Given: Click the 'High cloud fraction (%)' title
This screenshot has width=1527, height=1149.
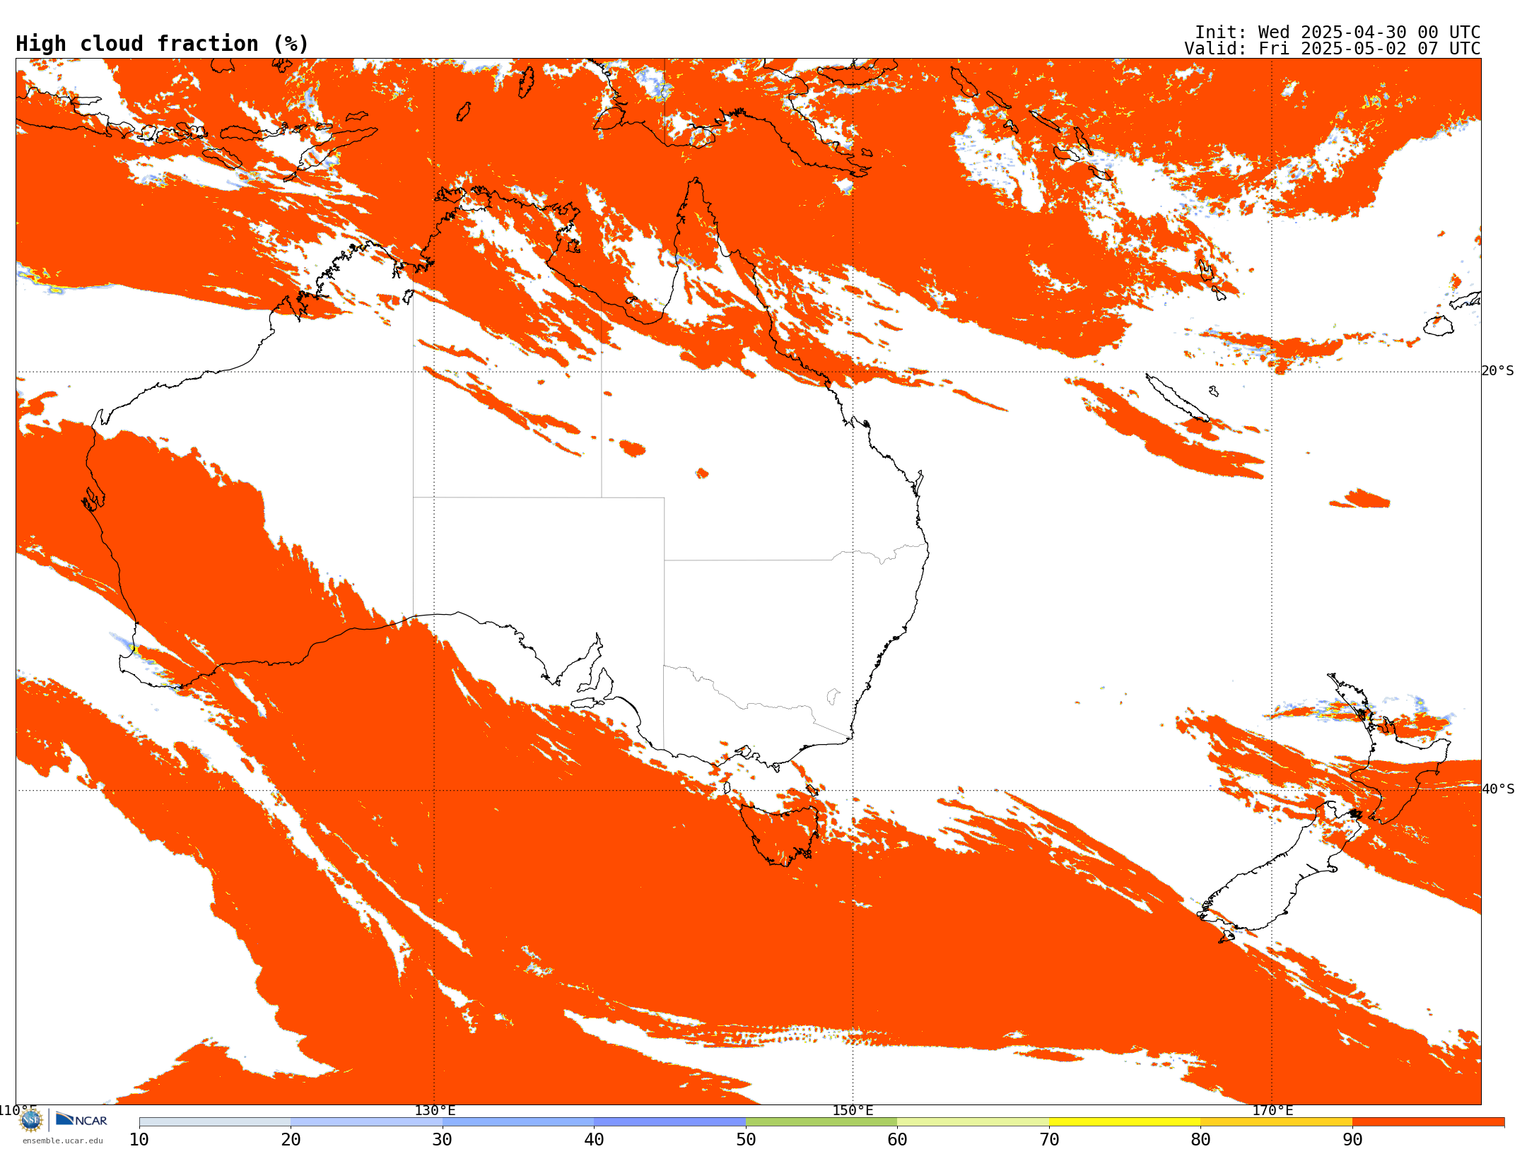Looking at the screenshot, I should 162,44.
